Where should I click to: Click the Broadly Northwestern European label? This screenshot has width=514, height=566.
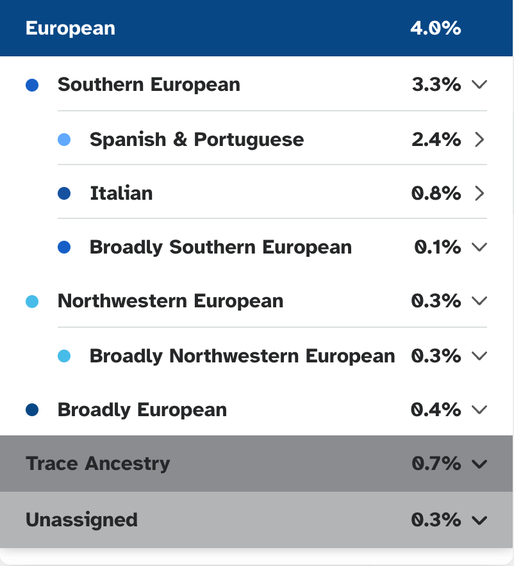(x=242, y=356)
